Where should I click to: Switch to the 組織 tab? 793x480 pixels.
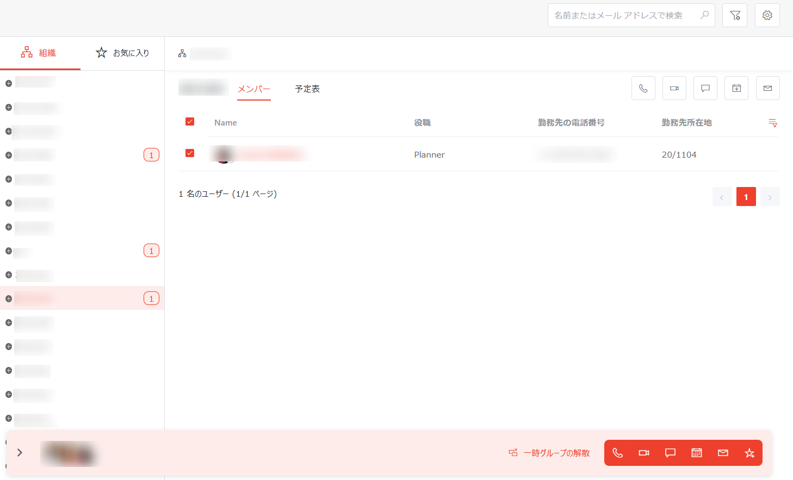pyautogui.click(x=40, y=53)
